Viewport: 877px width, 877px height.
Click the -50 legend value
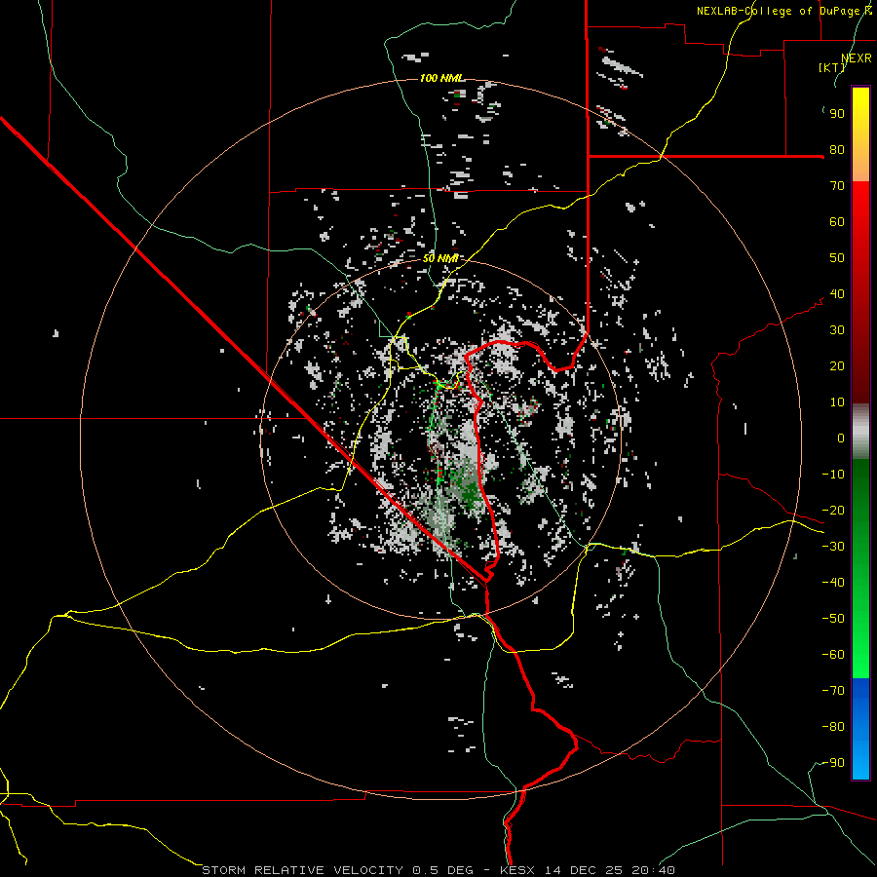coord(833,619)
